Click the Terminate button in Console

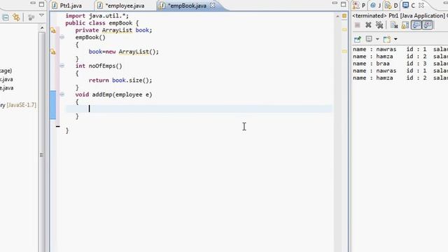(x=358, y=25)
